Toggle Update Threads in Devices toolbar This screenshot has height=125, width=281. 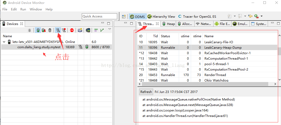click(58, 30)
